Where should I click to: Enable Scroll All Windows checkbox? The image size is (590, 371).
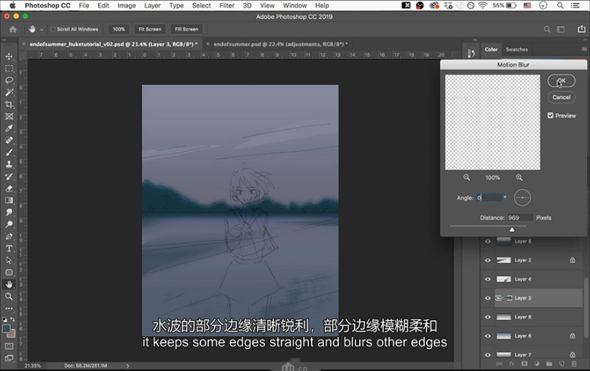click(53, 29)
